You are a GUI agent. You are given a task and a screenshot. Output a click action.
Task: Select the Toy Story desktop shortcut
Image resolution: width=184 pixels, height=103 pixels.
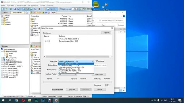106,6
